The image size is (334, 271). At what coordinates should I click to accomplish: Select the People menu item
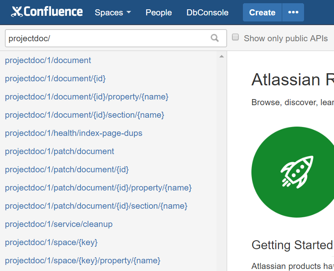coord(158,13)
